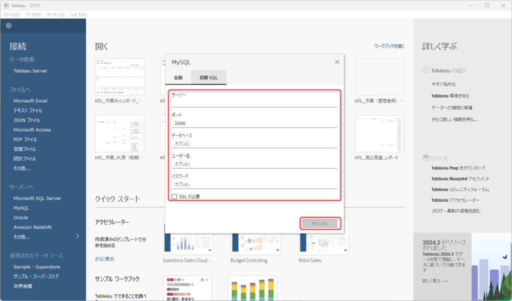Image resolution: width=512 pixels, height=301 pixels.
Task: Open the データ(D) menu
Action: pos(33,14)
